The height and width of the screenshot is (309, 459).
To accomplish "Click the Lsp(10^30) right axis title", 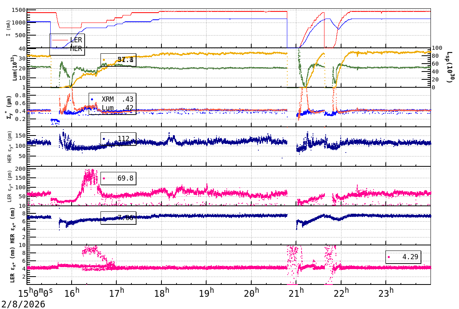I will 450,67.
